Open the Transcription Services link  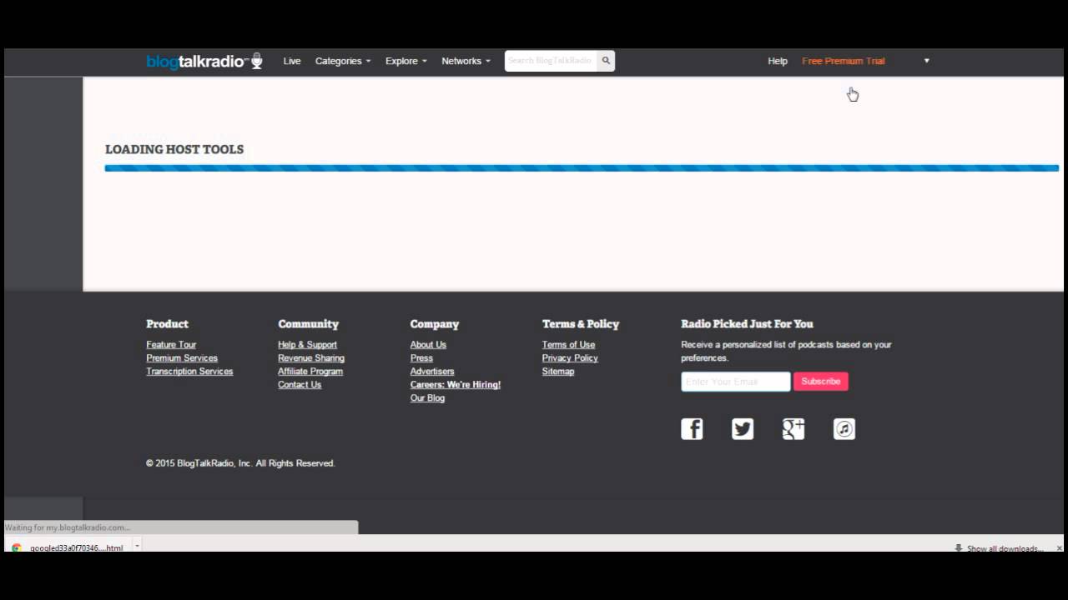click(x=189, y=372)
